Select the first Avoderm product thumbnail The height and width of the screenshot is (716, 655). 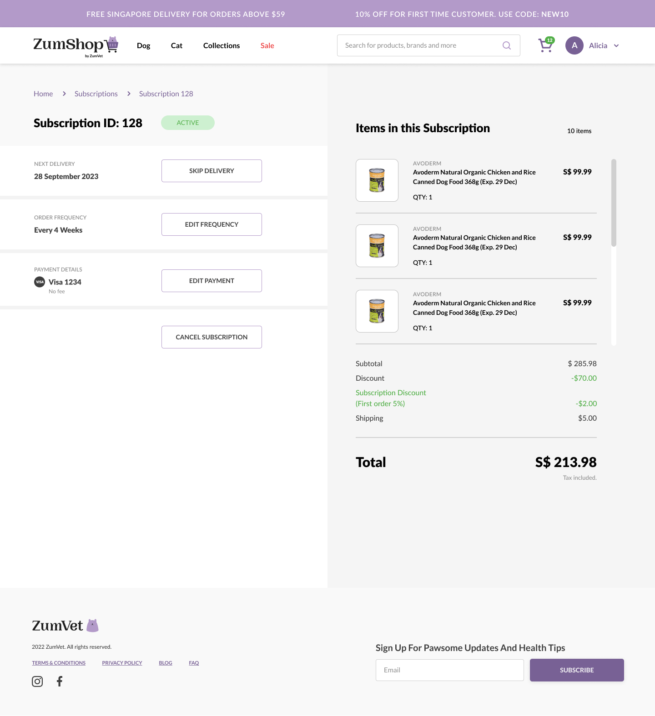click(377, 180)
